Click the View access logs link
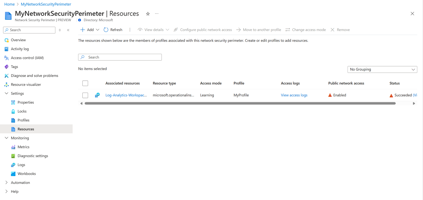The height and width of the screenshot is (200, 423). coord(294,95)
